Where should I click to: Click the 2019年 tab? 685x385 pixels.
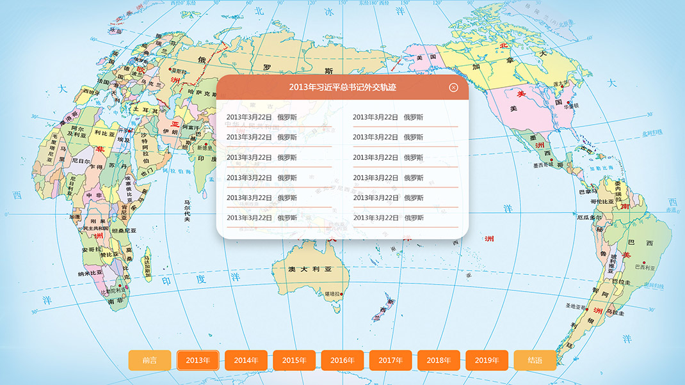click(487, 360)
